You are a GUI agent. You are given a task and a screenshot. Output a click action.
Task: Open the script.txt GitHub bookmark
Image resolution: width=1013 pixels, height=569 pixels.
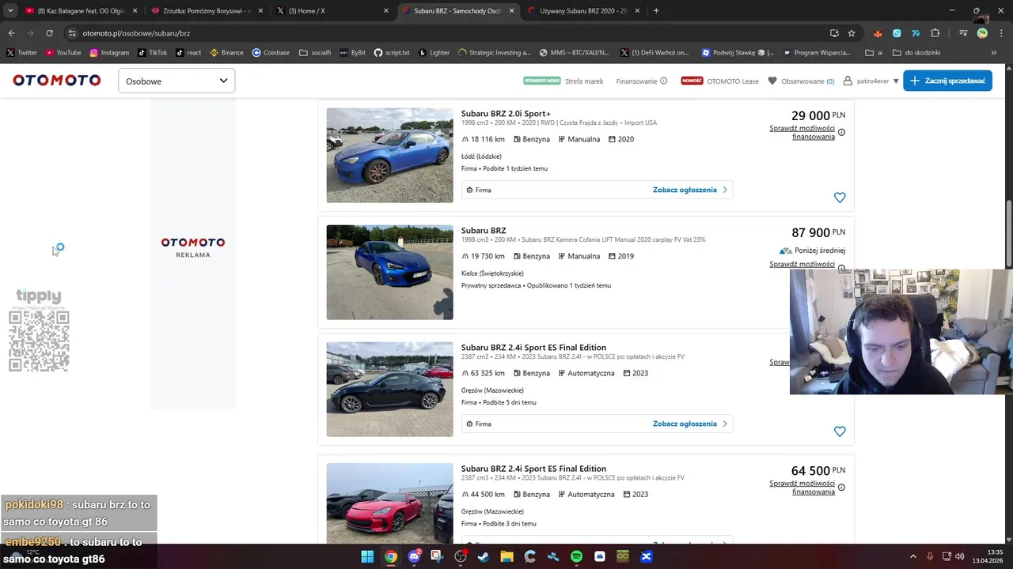click(x=392, y=53)
